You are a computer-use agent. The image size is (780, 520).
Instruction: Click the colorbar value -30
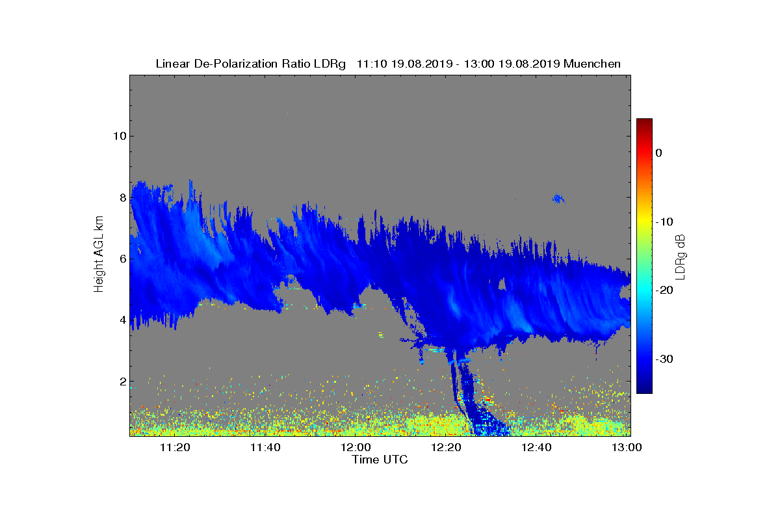point(664,359)
